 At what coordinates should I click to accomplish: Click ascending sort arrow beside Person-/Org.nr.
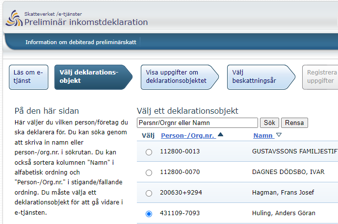[220, 135]
